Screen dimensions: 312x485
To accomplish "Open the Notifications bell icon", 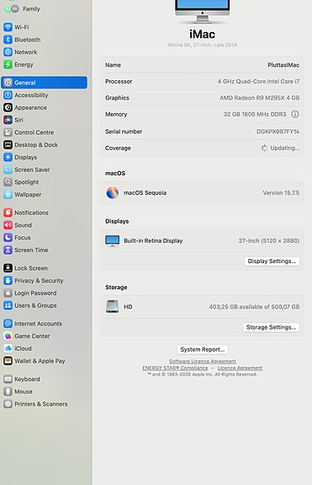I will 8,213.
